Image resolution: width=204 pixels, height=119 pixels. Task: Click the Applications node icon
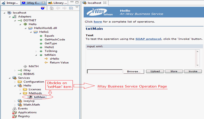click(14, 112)
